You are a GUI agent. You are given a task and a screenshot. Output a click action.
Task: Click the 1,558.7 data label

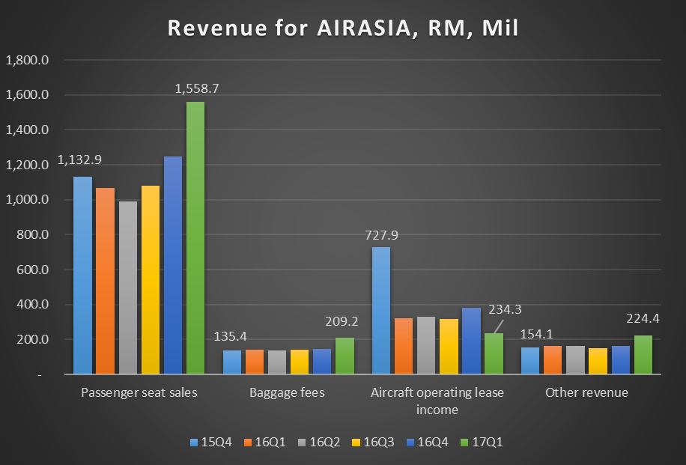coord(197,89)
